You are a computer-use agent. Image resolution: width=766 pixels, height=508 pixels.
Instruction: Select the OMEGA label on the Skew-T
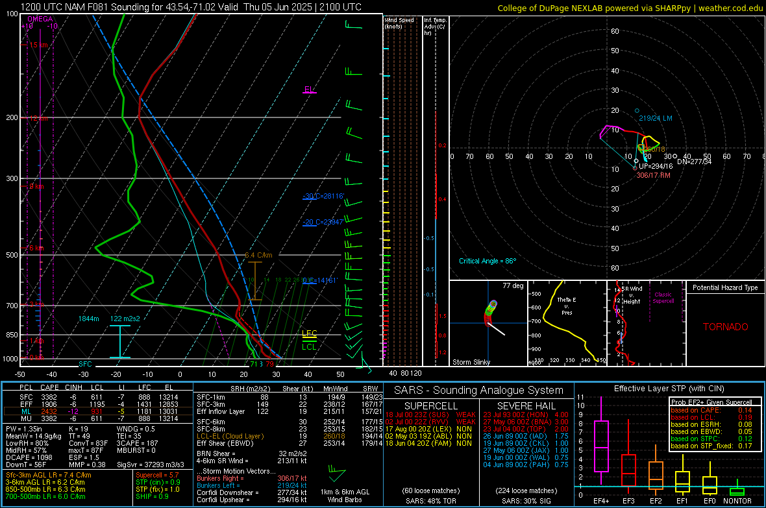40,19
